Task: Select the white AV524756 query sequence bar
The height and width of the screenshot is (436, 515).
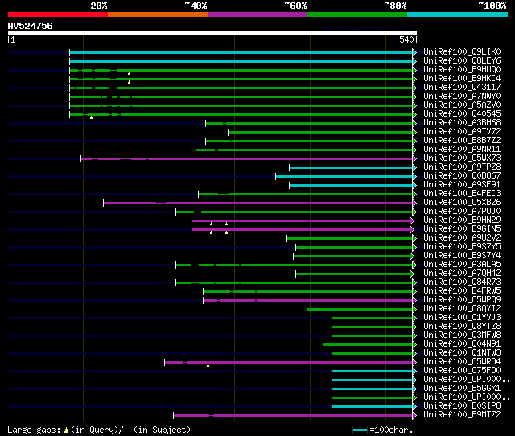Action: pyautogui.click(x=212, y=33)
